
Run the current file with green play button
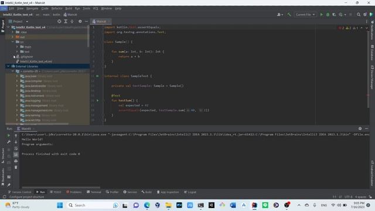coord(322,15)
